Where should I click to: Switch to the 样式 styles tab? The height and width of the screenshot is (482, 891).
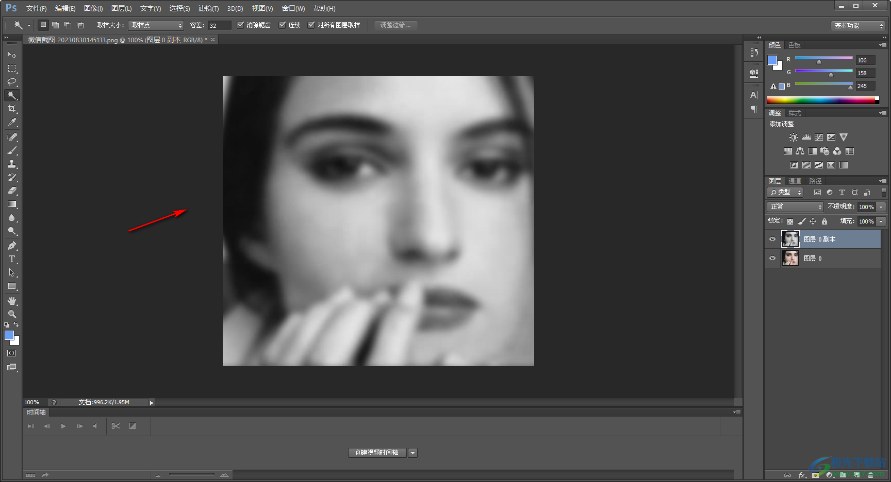(x=795, y=113)
